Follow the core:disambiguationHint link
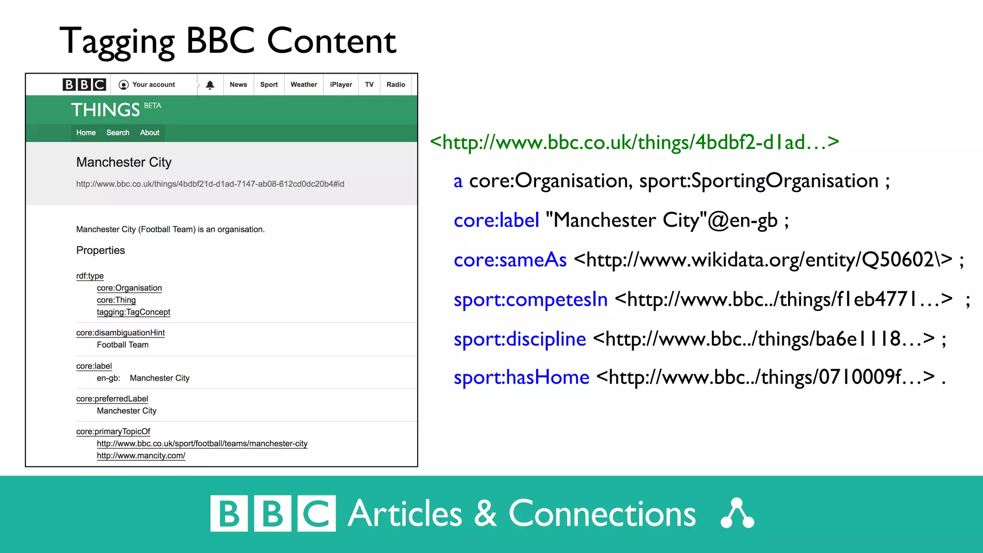Screen dimensions: 983x553 click(x=120, y=333)
